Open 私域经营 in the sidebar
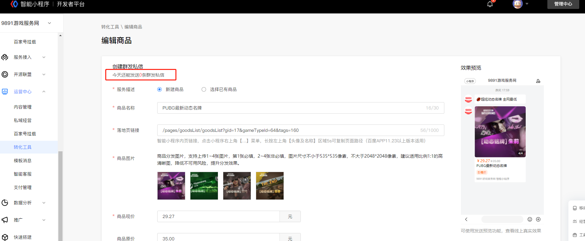Screen dimensions: 585x241 click(23, 120)
